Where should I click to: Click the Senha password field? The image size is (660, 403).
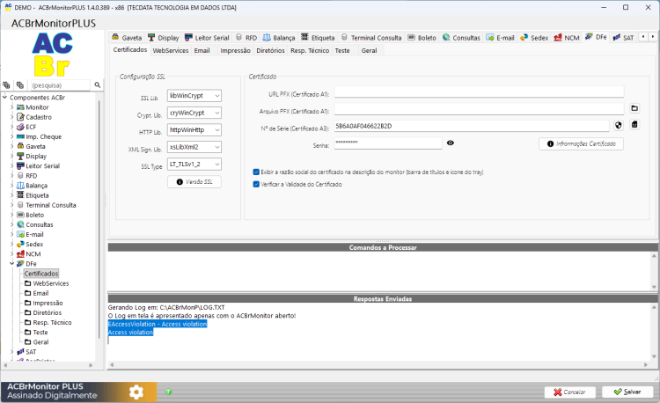tap(388, 143)
